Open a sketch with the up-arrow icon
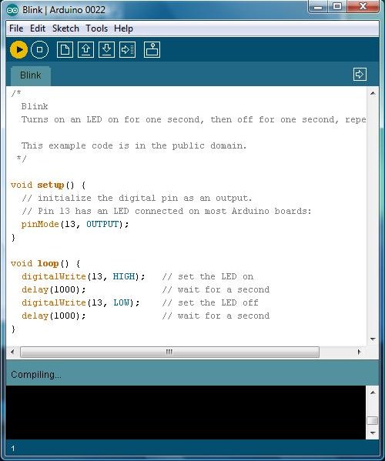 (x=85, y=50)
